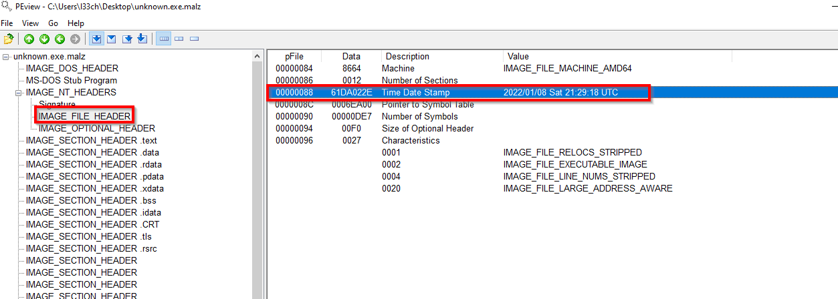Click the Characteristics row
The image size is (838, 299).
[x=552, y=140]
